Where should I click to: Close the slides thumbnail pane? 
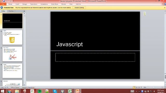click(x=24, y=11)
